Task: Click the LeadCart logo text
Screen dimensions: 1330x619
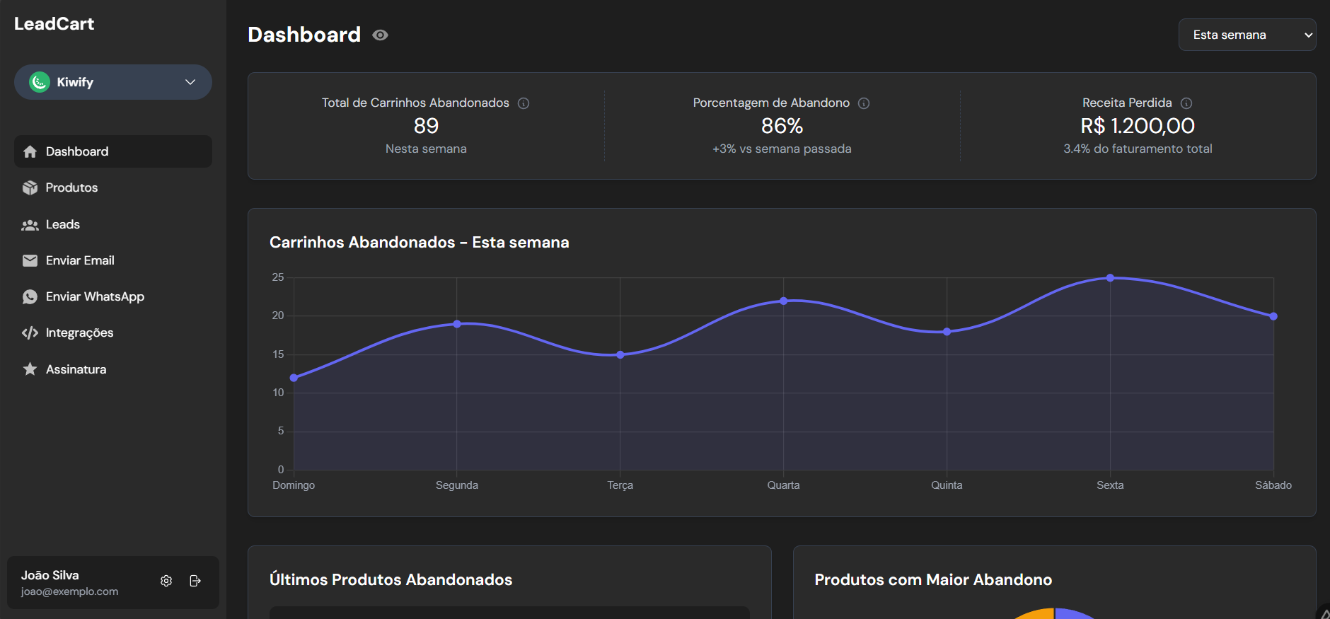Action: pyautogui.click(x=54, y=24)
